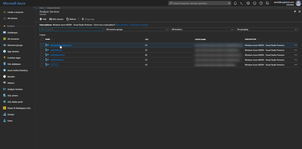302x149 pixels.
Task: Click the All resources grid icon
Action: click(5, 39)
